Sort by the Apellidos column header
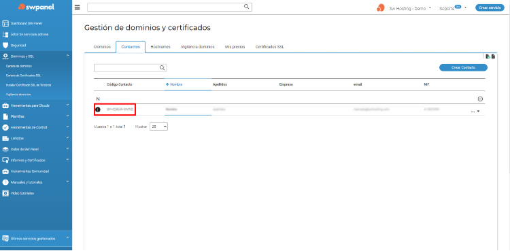The height and width of the screenshot is (251, 510). [220, 84]
